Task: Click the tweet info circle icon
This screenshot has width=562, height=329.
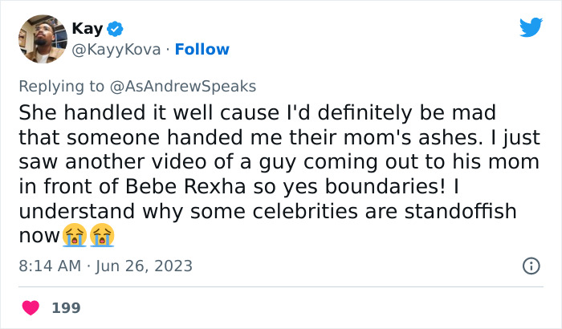Action: coord(531,265)
